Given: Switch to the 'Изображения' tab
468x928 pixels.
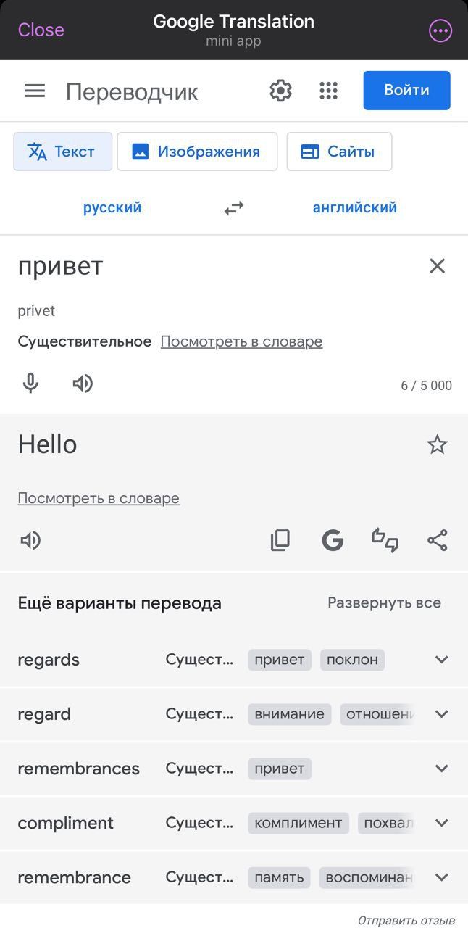Looking at the screenshot, I should point(197,151).
